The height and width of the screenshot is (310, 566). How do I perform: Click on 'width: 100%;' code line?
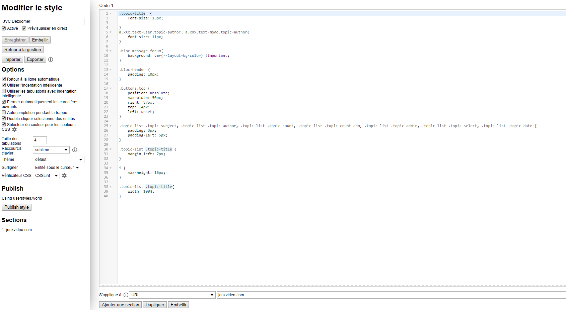(141, 192)
